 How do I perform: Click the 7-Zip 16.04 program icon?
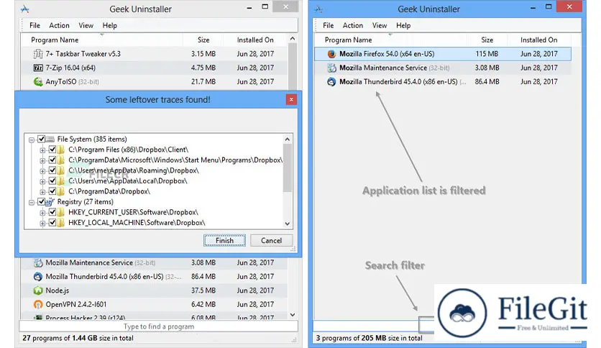tap(38, 68)
